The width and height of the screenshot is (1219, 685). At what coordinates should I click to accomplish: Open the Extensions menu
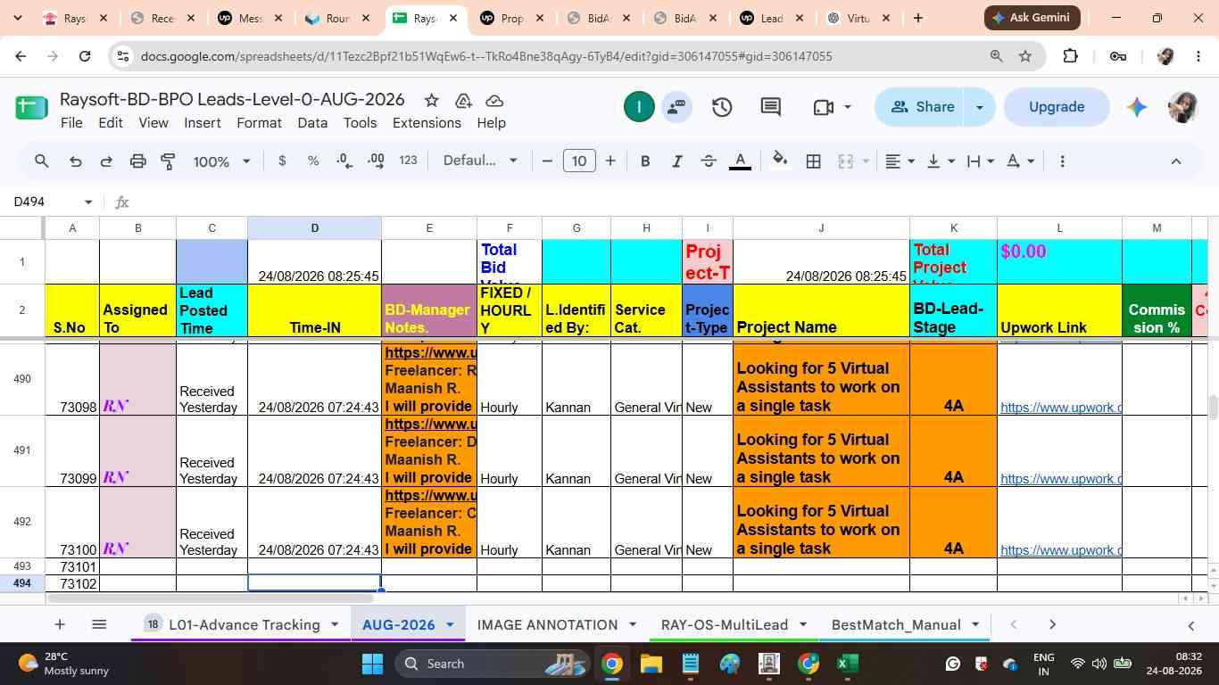tap(427, 123)
